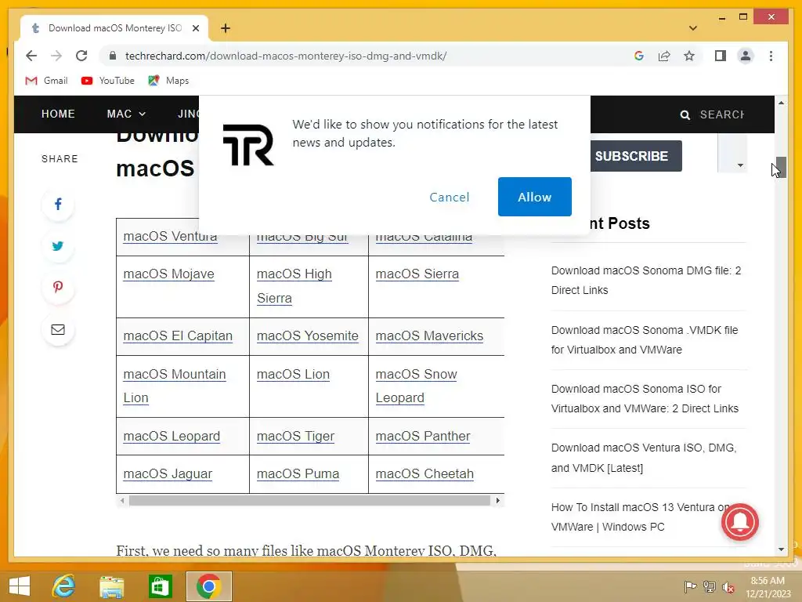Click table scrollbar left arrow

121,501
